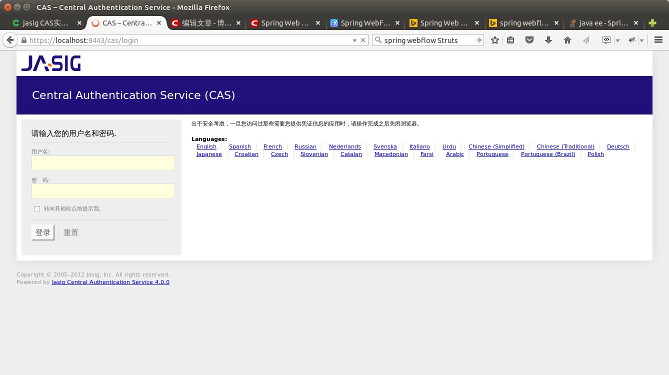
Task: Bookmark this page with the star icon
Action: click(494, 40)
